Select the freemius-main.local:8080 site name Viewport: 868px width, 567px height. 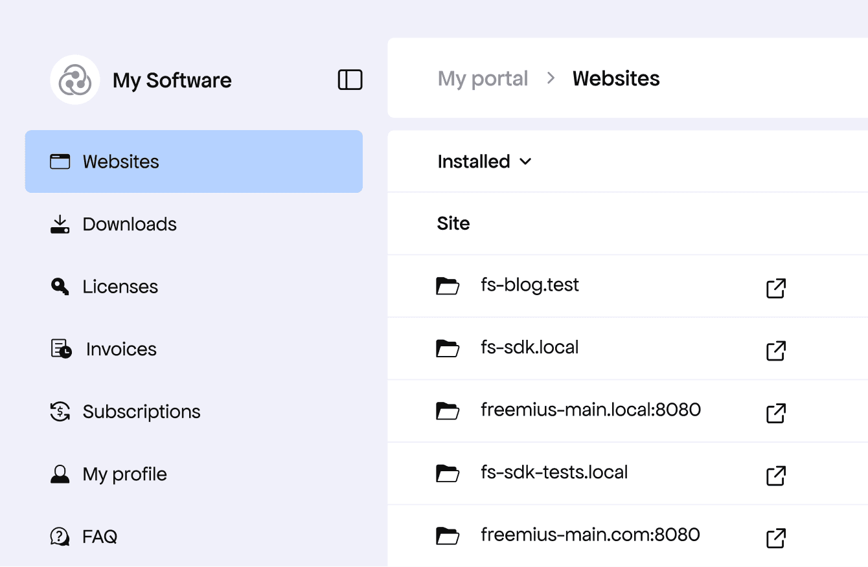tap(590, 410)
